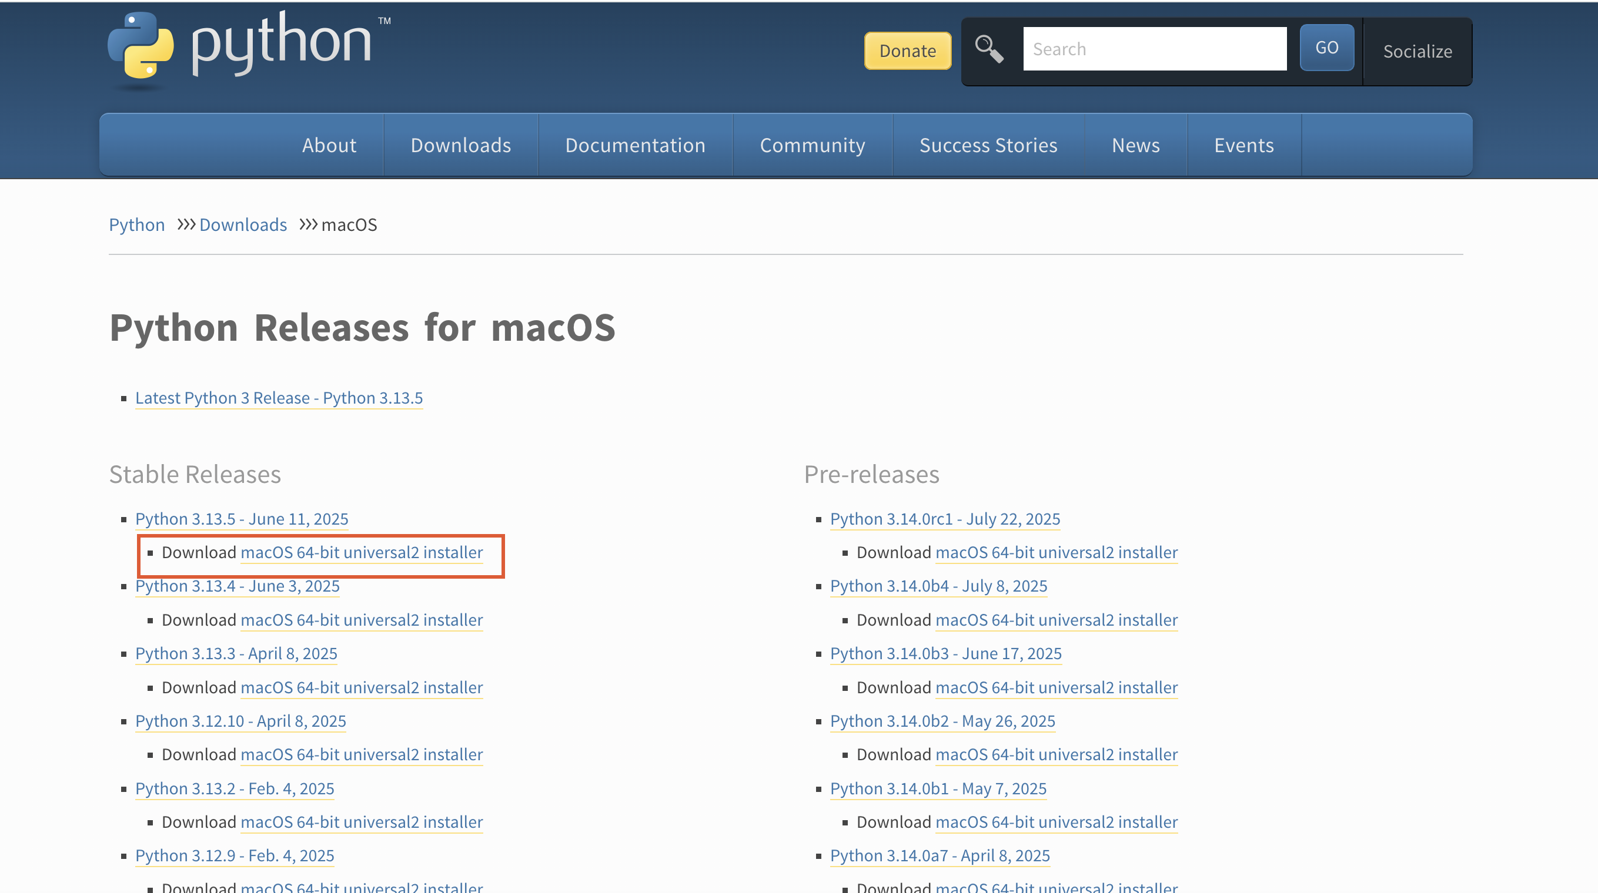Open Python 3.14.0a7 April 8 pre-release link
Screen dimensions: 1598x893
pos(941,855)
